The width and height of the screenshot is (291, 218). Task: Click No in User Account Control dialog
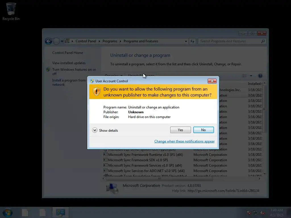(203, 130)
